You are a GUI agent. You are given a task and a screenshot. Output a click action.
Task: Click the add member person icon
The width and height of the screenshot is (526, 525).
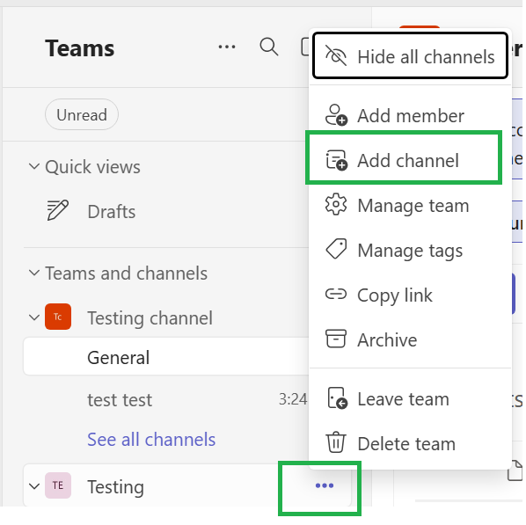click(336, 115)
